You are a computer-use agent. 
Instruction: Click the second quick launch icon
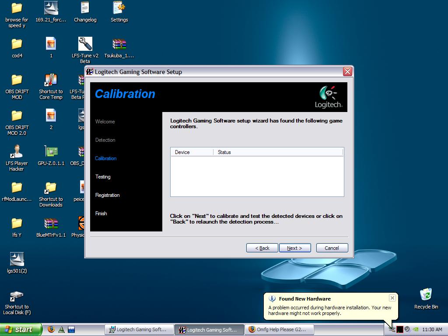click(x=61, y=329)
